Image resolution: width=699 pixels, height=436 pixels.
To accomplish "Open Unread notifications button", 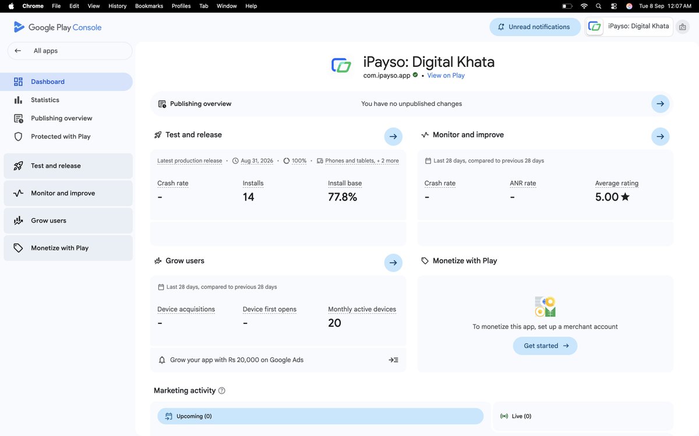I will click(x=535, y=27).
